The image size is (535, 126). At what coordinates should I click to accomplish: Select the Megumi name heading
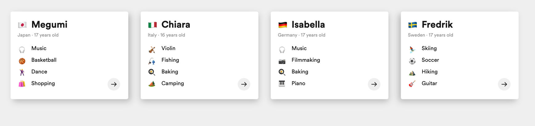[x=49, y=25]
